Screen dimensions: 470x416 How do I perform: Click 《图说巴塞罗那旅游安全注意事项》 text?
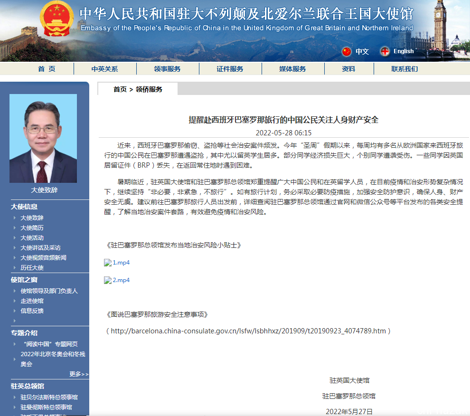157,314
